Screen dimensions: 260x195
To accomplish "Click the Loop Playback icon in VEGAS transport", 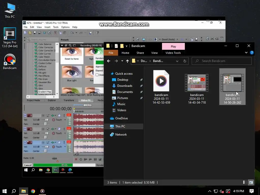I will click(81, 159).
